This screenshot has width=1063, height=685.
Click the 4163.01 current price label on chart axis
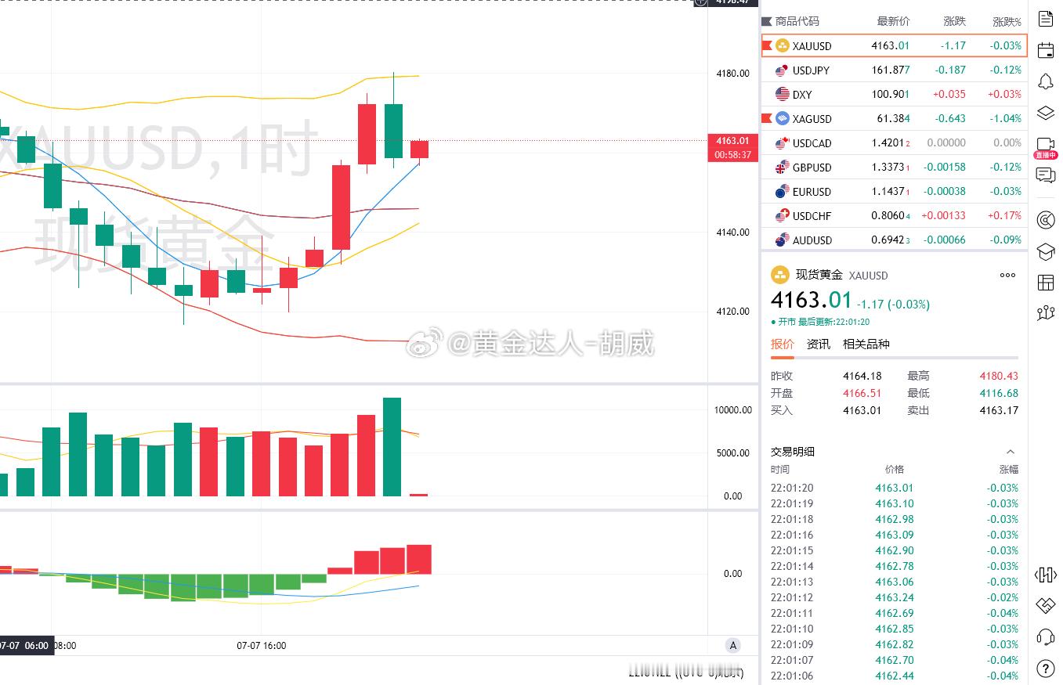coord(732,141)
